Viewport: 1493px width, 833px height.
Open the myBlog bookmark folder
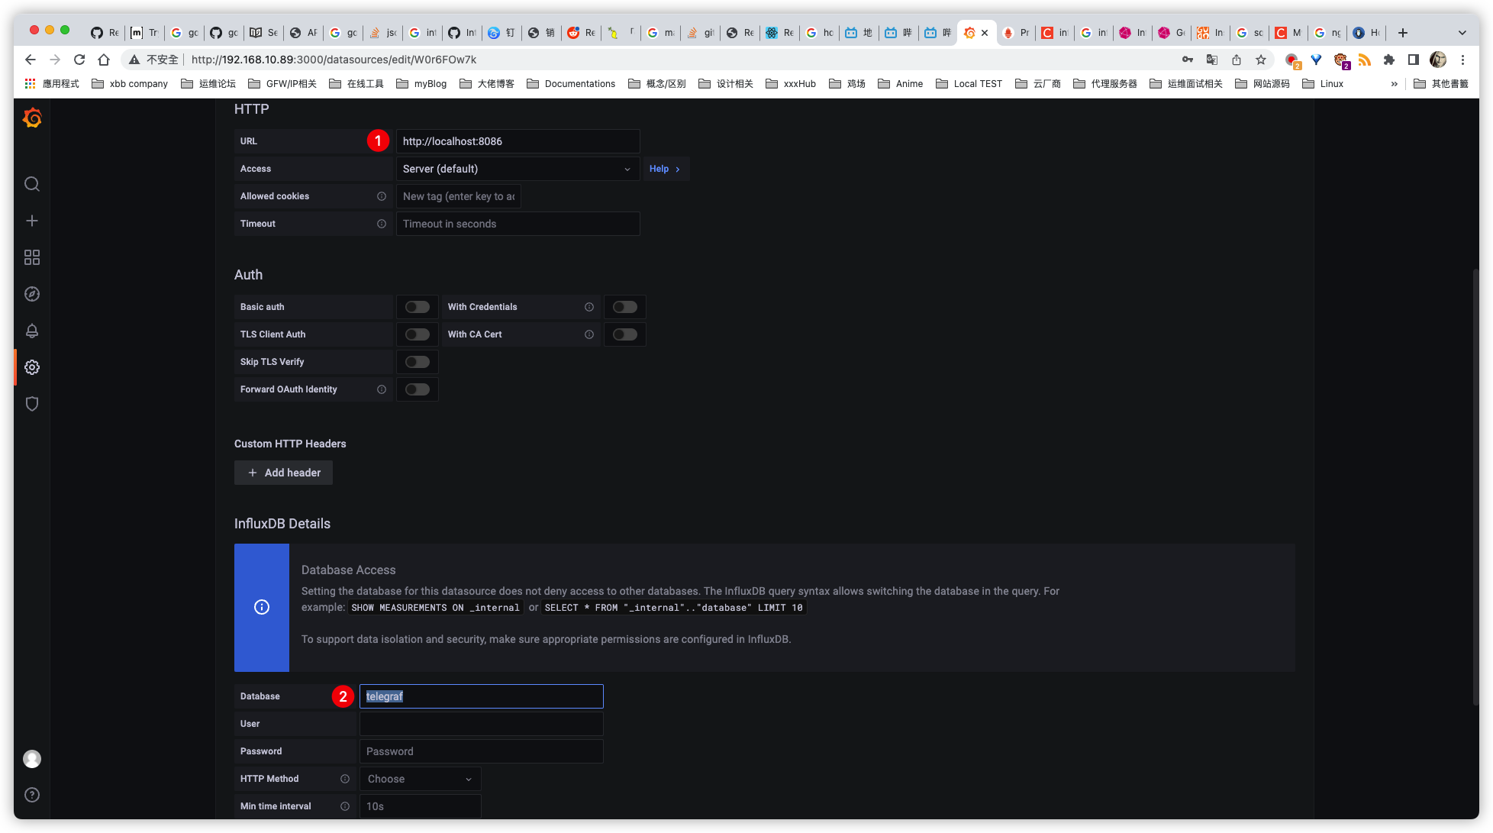pyautogui.click(x=421, y=84)
